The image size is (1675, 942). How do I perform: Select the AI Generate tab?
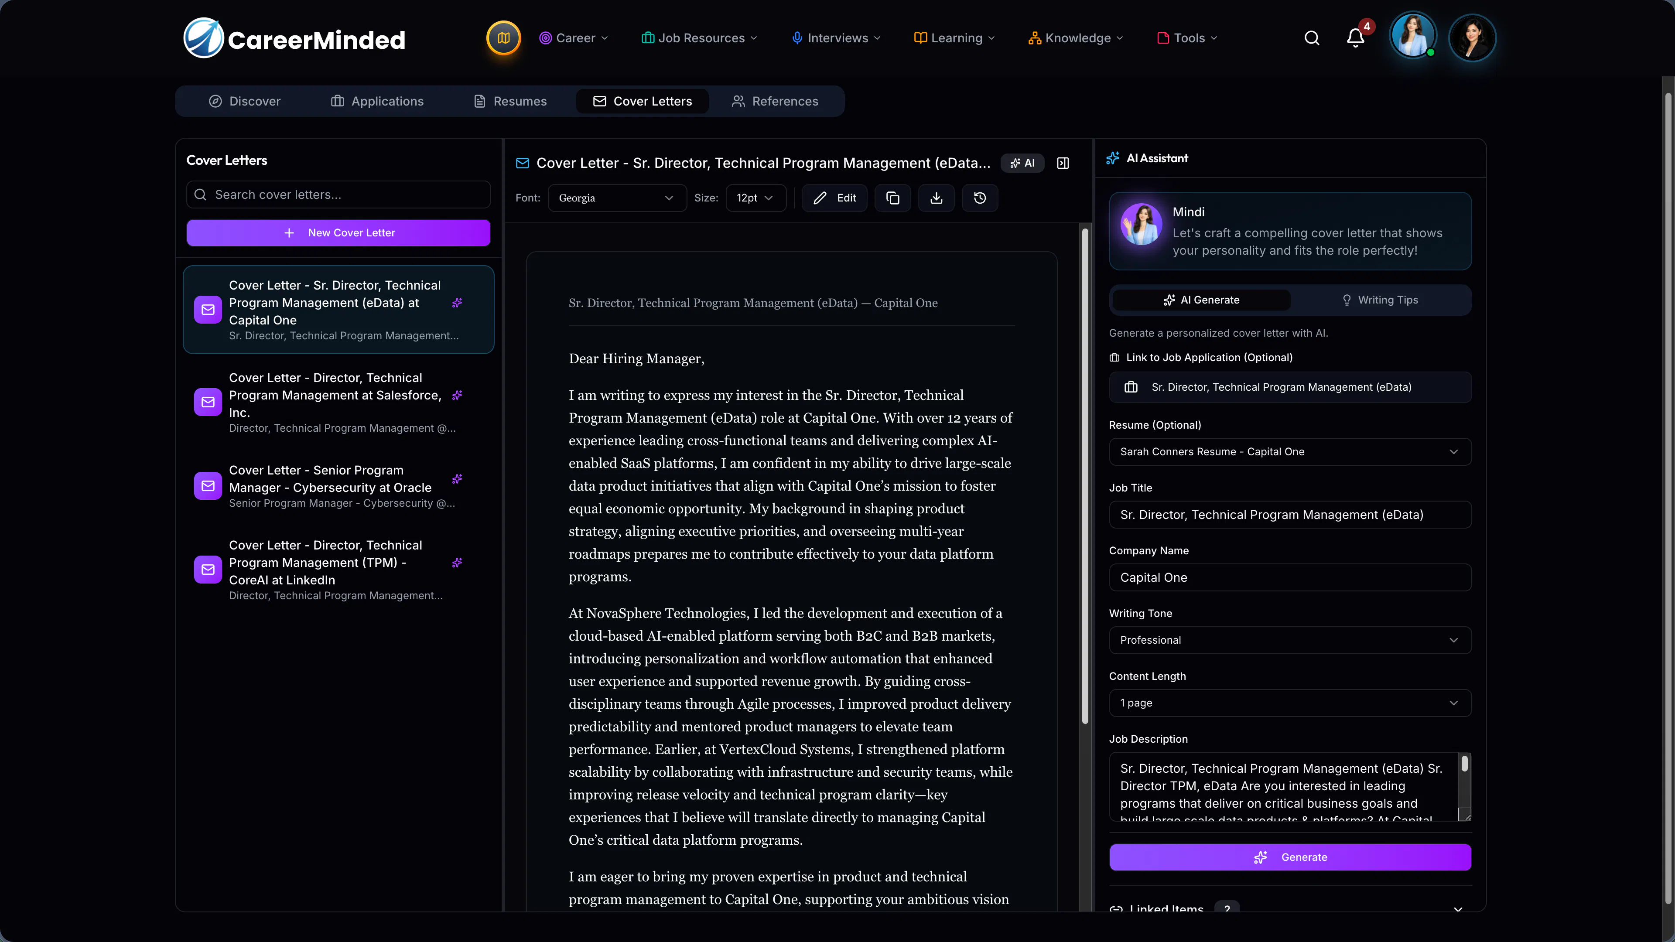(1202, 300)
